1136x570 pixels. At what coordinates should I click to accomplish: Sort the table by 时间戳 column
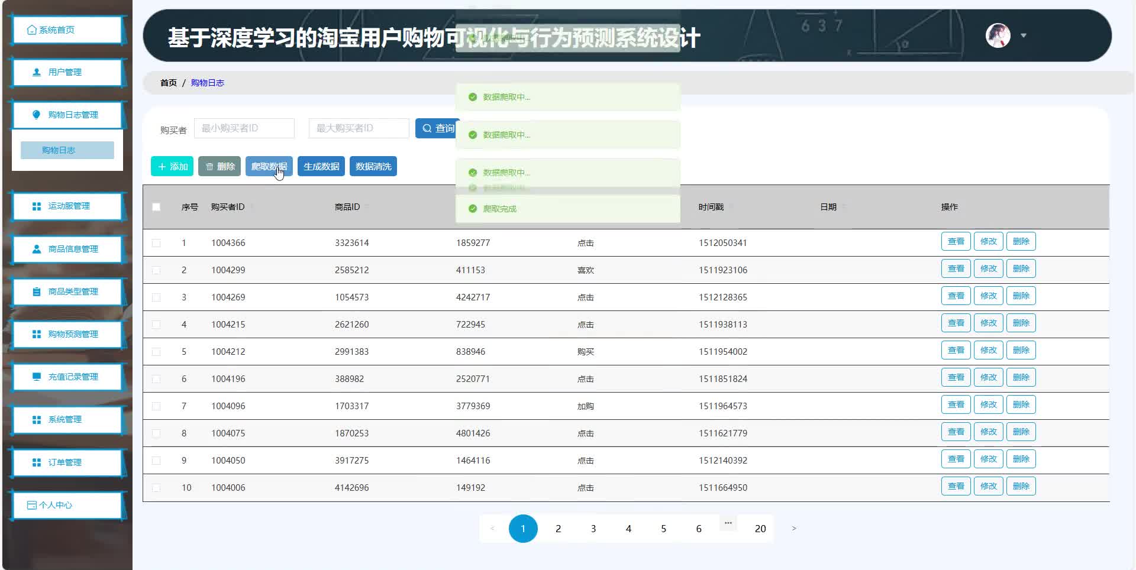(x=714, y=207)
